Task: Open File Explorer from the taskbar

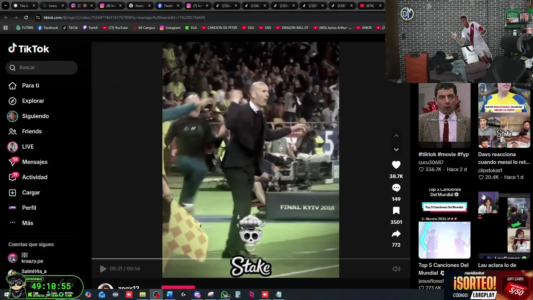Action: (142, 295)
